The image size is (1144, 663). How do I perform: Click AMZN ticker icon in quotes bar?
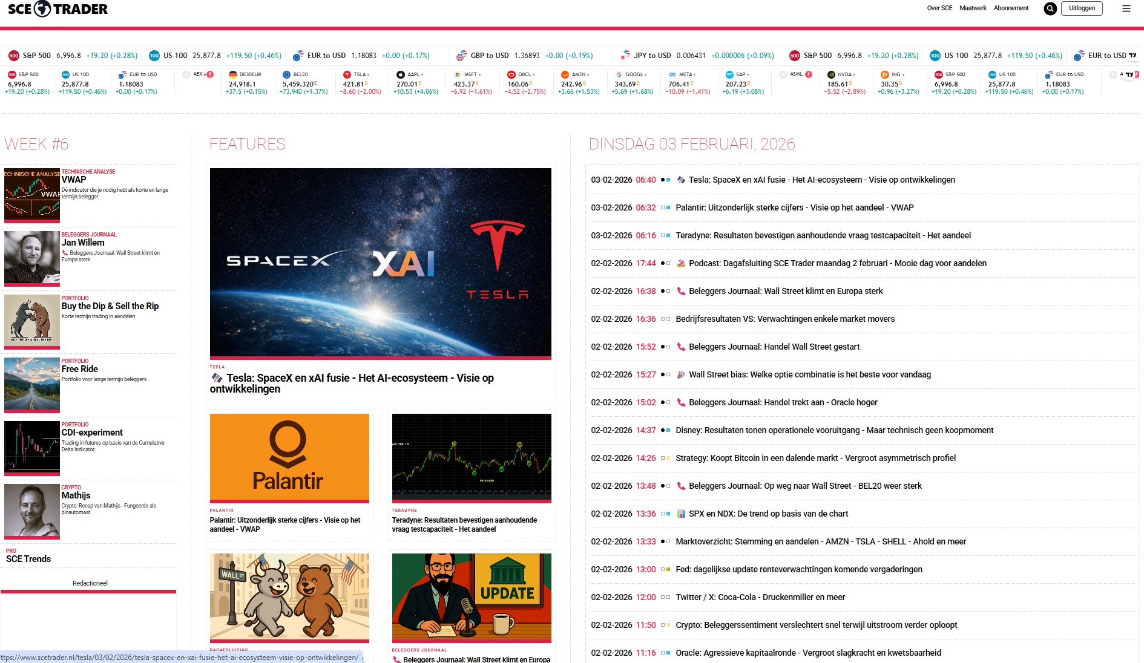(x=565, y=74)
